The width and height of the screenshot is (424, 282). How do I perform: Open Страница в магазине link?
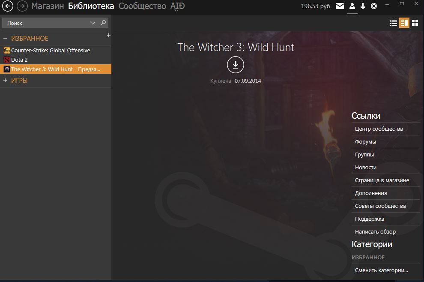pos(382,180)
